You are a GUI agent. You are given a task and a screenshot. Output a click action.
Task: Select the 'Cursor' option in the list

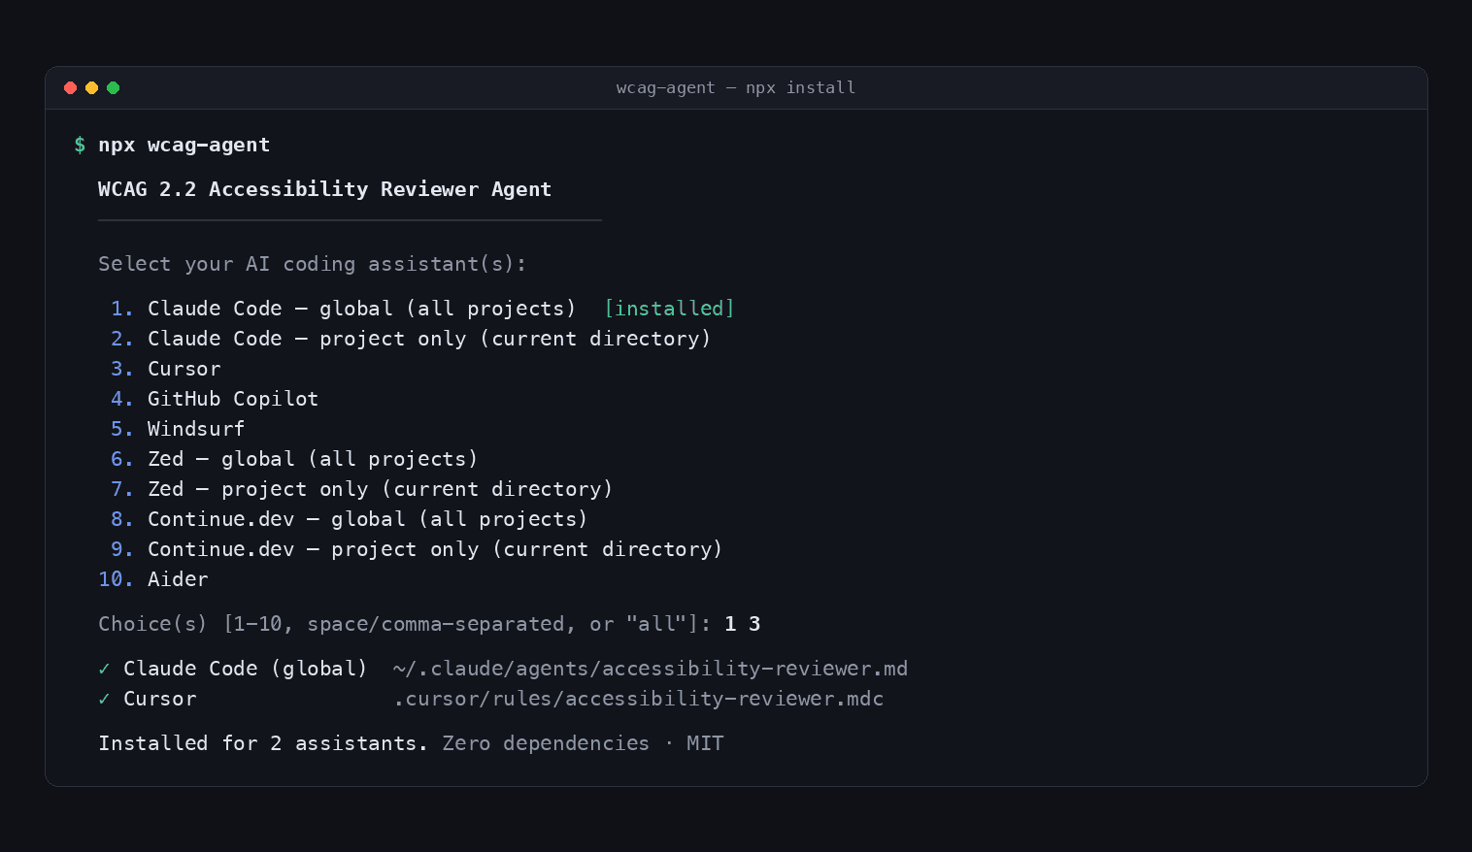[x=184, y=369]
